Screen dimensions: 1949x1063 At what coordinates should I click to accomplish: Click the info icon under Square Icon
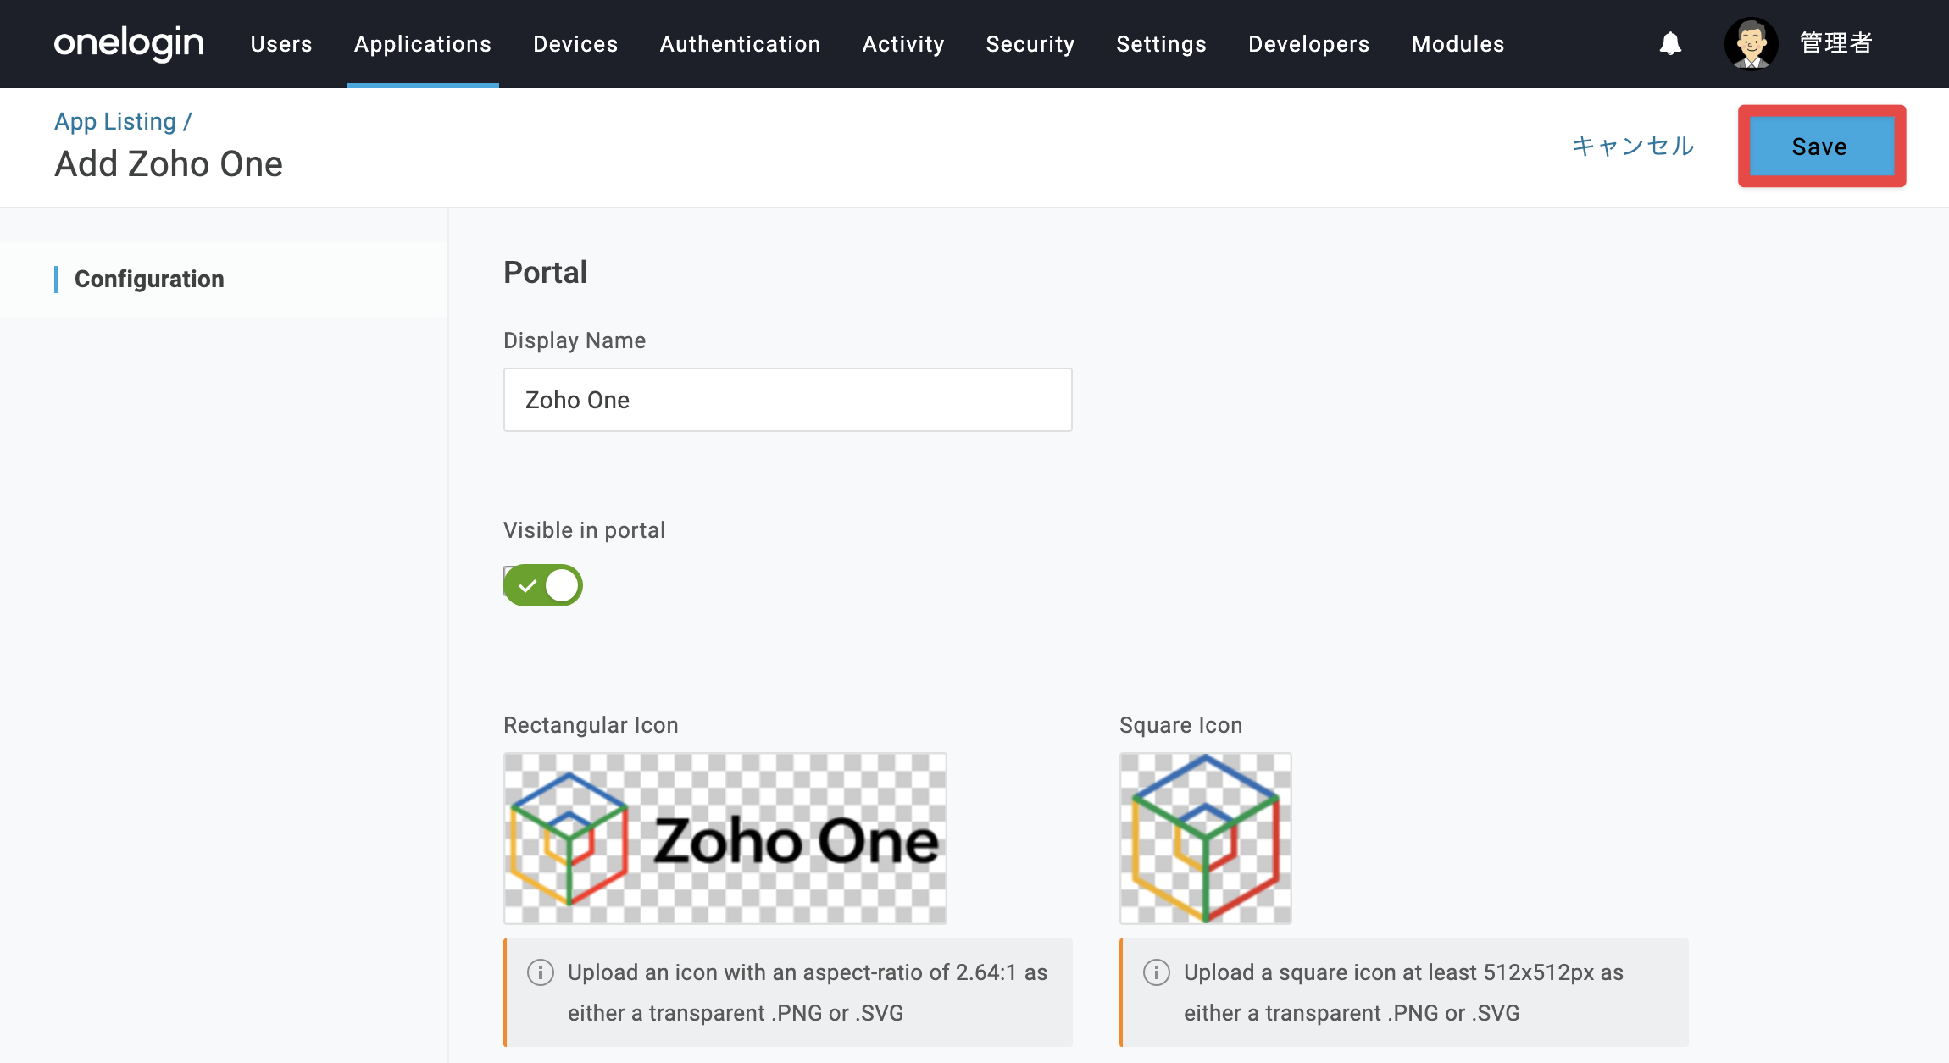pyautogui.click(x=1157, y=972)
